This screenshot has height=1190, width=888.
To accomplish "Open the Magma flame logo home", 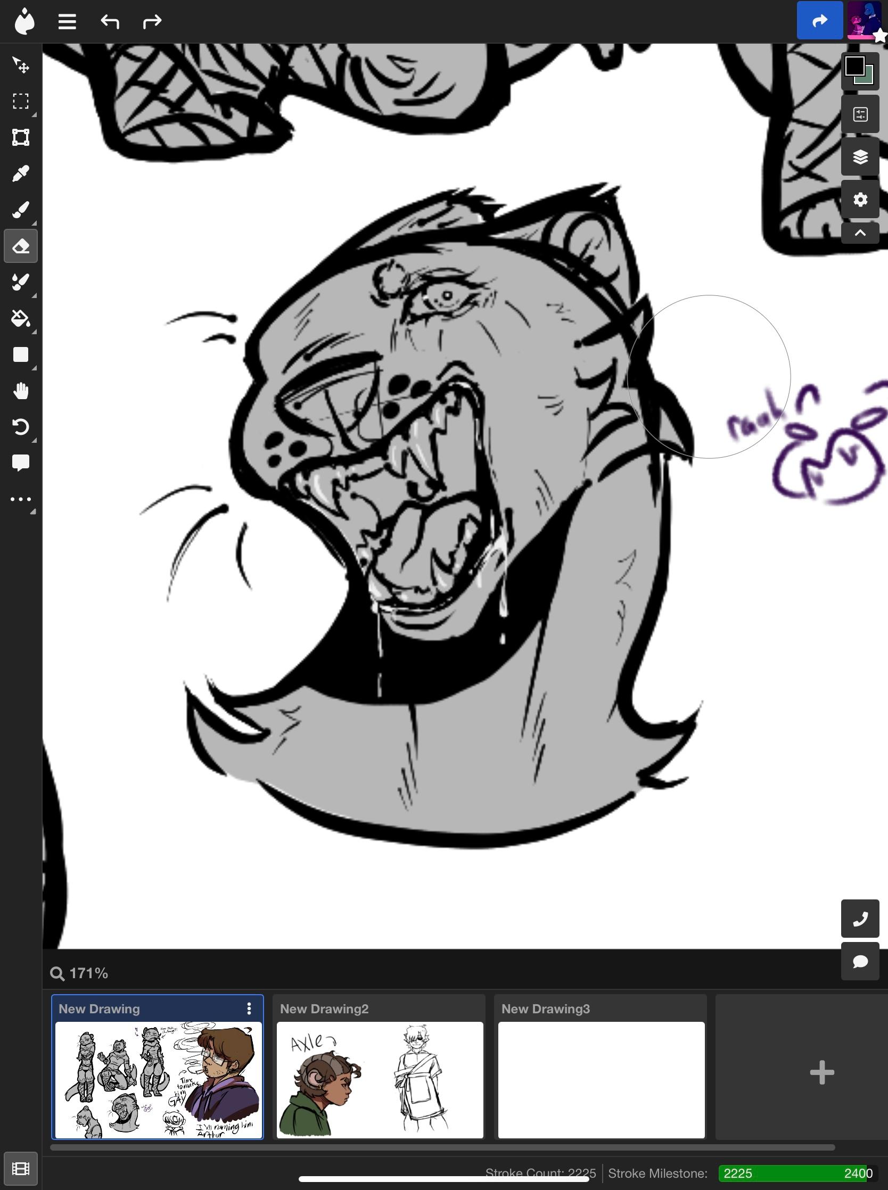I will click(24, 21).
